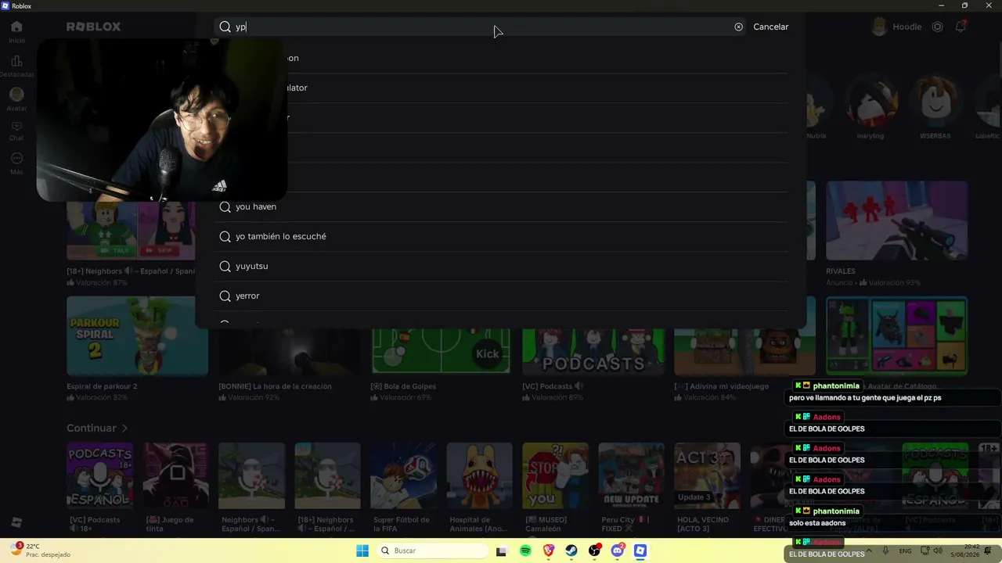Select the 'yo también lo escuché' suggestion
1002x563 pixels.
coord(501,236)
